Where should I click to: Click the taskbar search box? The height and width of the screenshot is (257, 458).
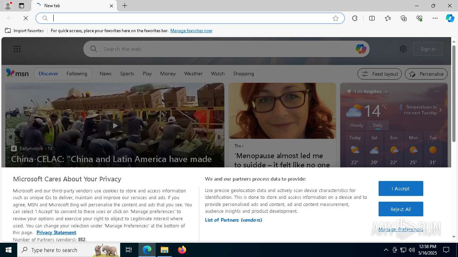(69, 250)
